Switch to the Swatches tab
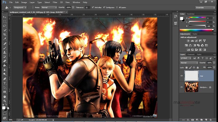Image resolution: width=218 pixels, height=122 pixels. pyautogui.click(x=190, y=14)
